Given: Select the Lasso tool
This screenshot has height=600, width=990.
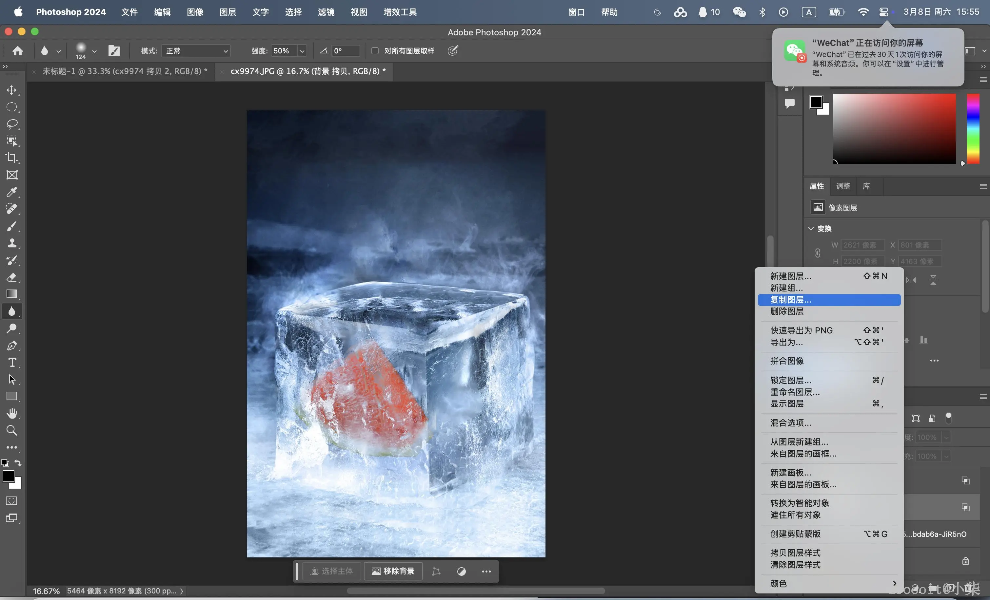Looking at the screenshot, I should pos(12,124).
